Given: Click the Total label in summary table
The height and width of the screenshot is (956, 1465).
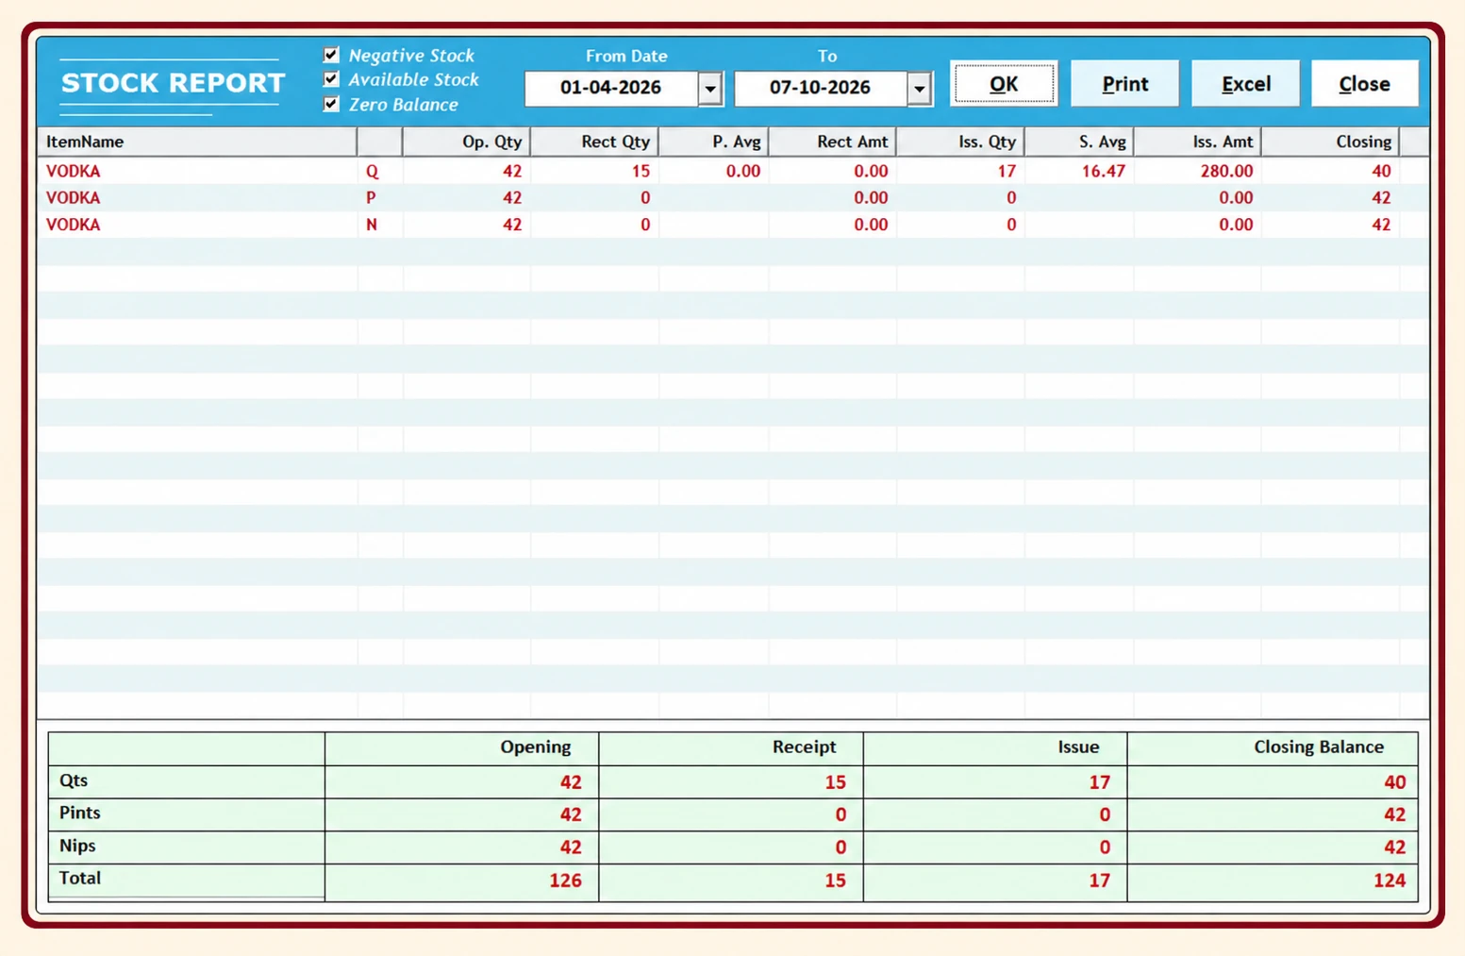Looking at the screenshot, I should pyautogui.click(x=79, y=878).
